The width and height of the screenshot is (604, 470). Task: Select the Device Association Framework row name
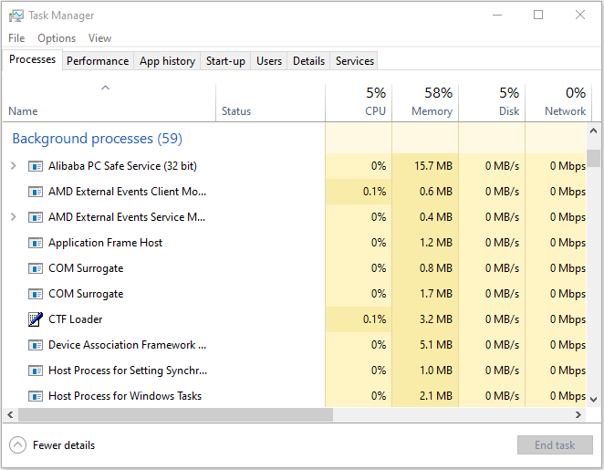(x=127, y=345)
